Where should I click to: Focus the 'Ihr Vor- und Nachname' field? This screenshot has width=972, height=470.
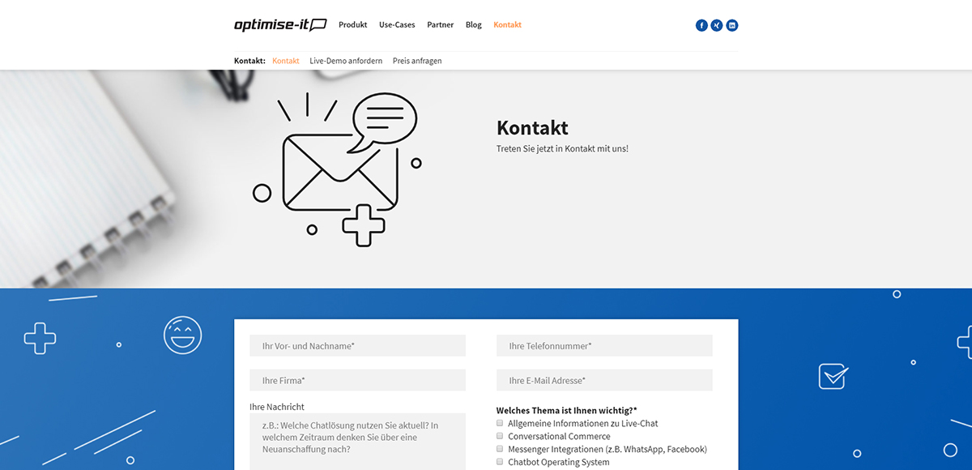tap(358, 346)
